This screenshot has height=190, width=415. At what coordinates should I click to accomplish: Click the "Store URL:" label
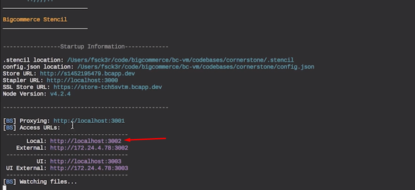tap(19, 74)
